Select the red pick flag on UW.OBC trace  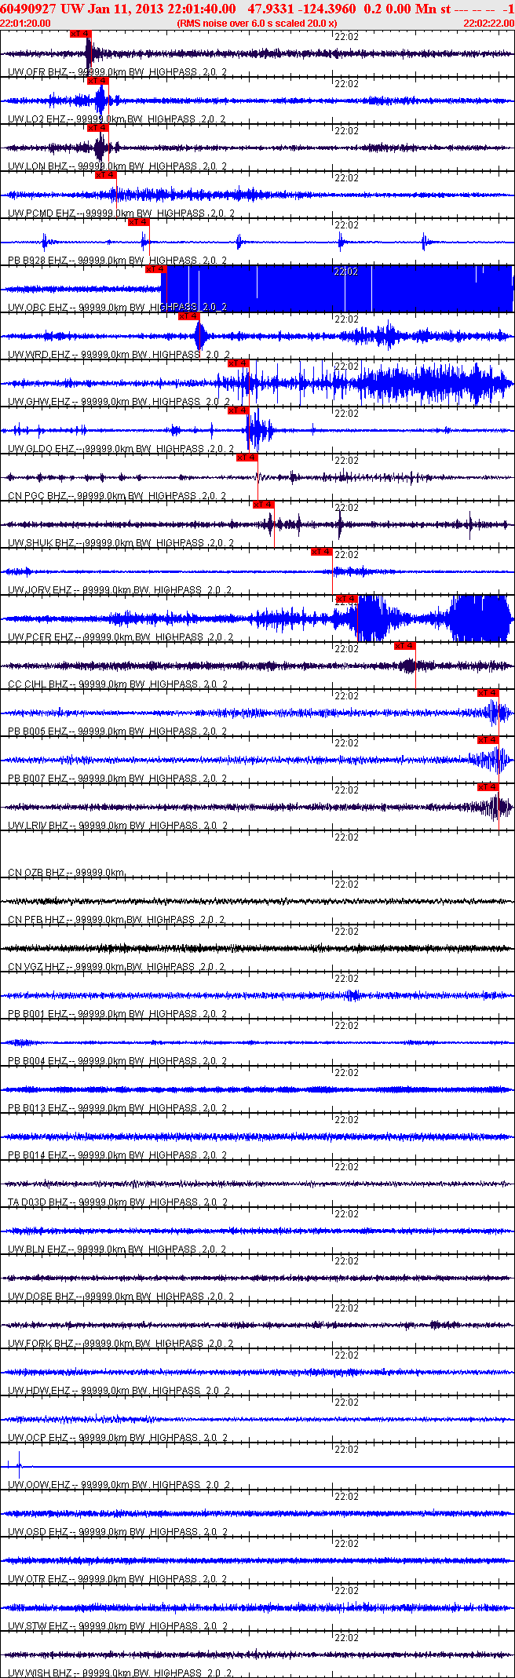click(x=156, y=269)
